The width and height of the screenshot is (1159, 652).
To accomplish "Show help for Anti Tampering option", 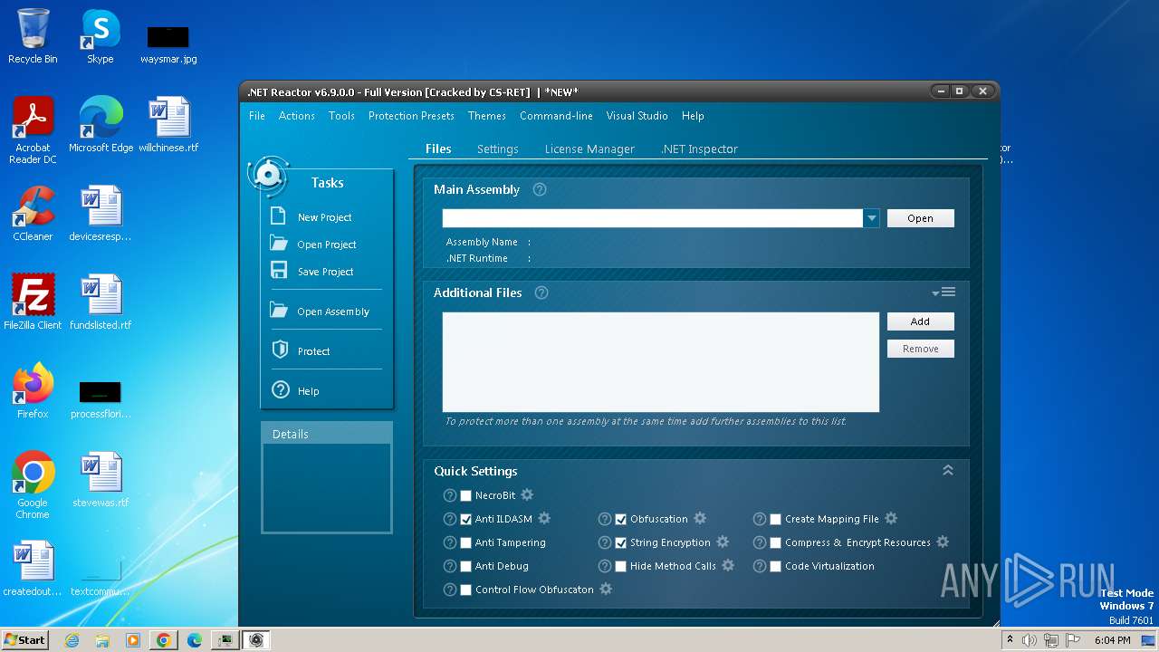I will tap(450, 542).
